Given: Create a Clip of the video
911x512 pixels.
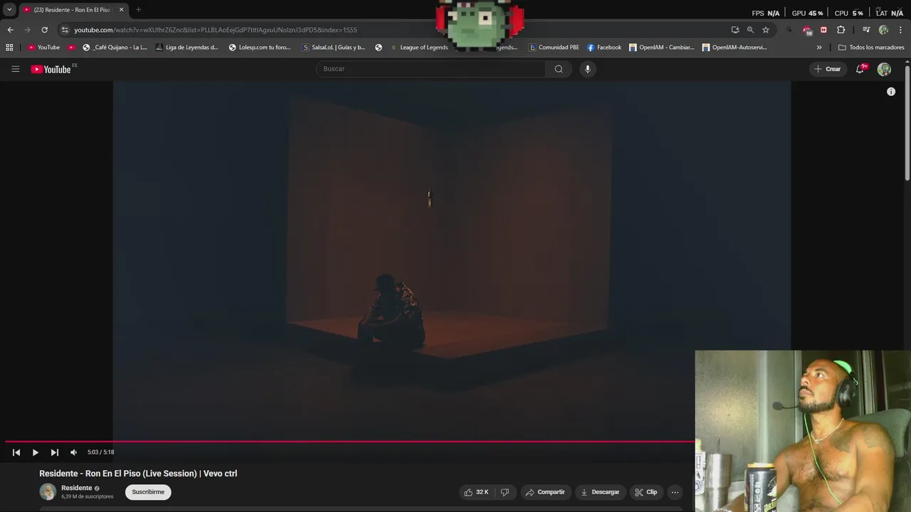Looking at the screenshot, I should pyautogui.click(x=646, y=492).
